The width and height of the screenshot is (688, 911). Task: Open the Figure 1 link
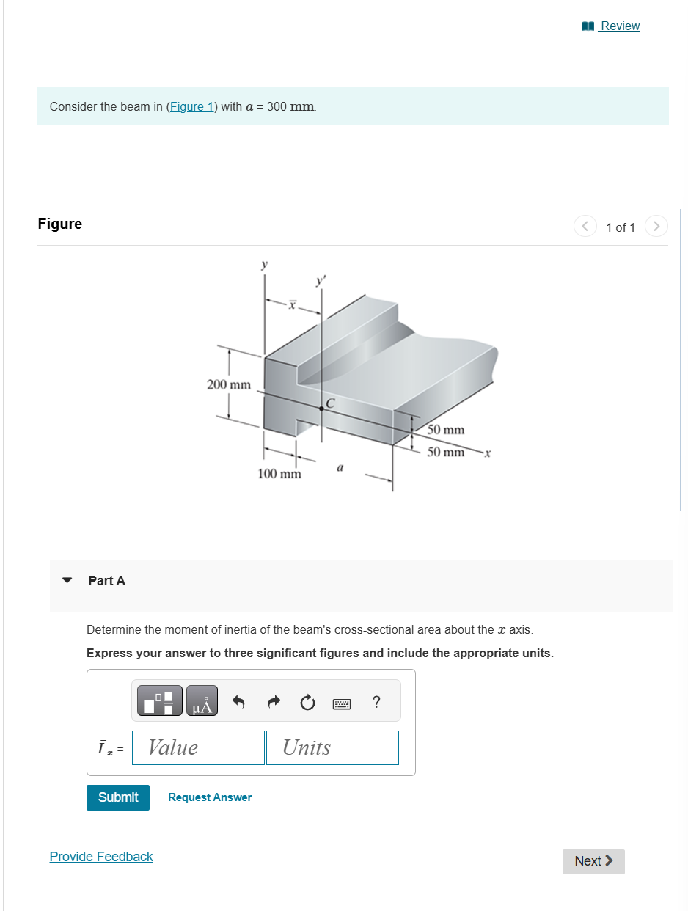191,106
